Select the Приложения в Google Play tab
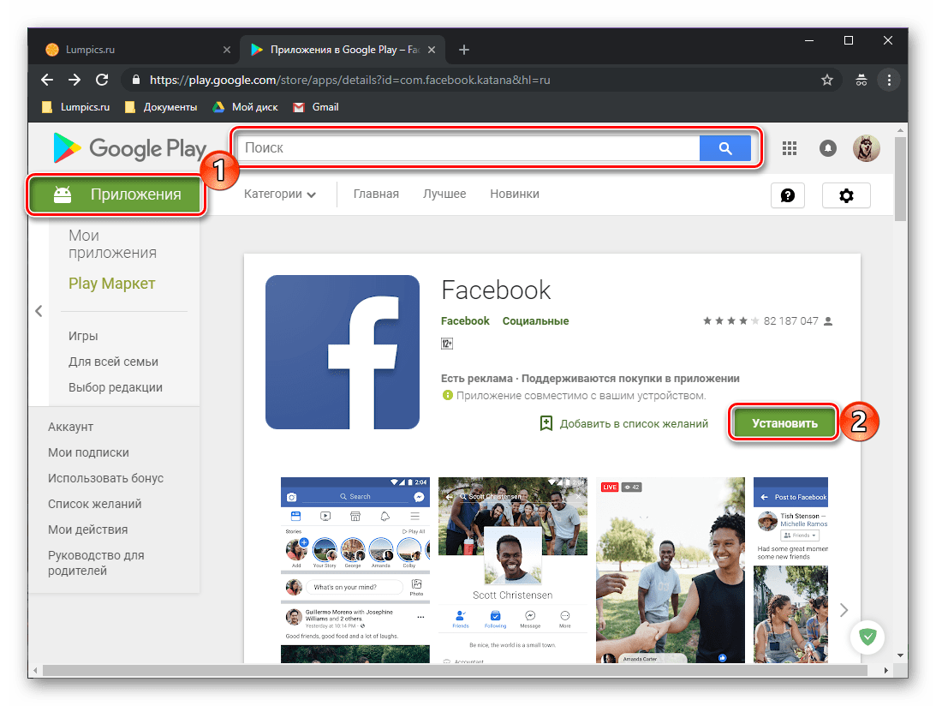 (x=342, y=50)
